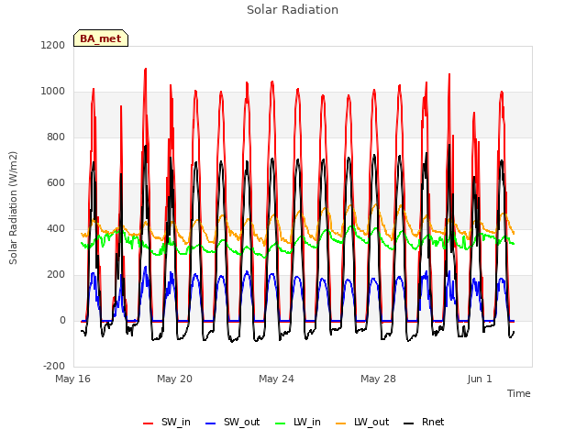Click the black Rnet legend swatch
Screen dimensions: 587x440
[x=409, y=423]
